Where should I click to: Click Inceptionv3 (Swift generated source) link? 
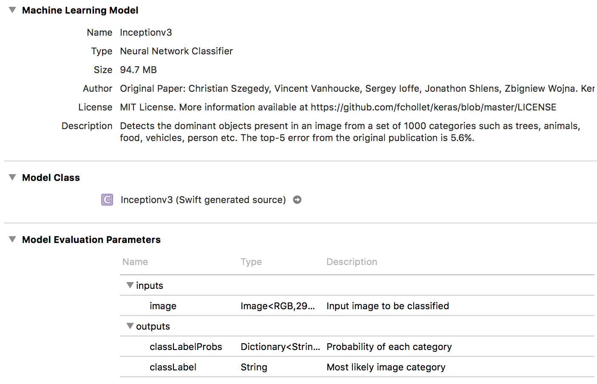[x=203, y=200]
